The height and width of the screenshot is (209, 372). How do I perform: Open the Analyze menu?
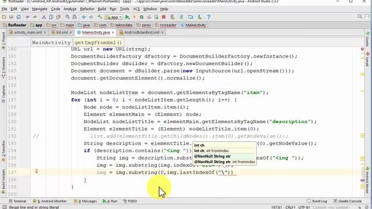point(70,9)
